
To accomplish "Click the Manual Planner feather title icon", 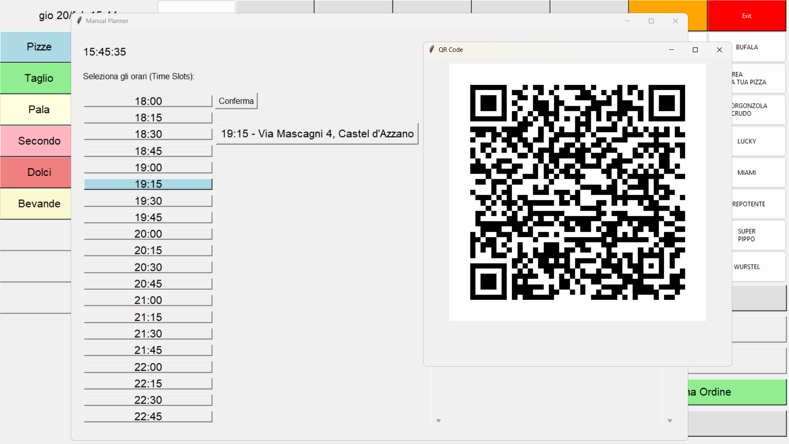I will (79, 21).
